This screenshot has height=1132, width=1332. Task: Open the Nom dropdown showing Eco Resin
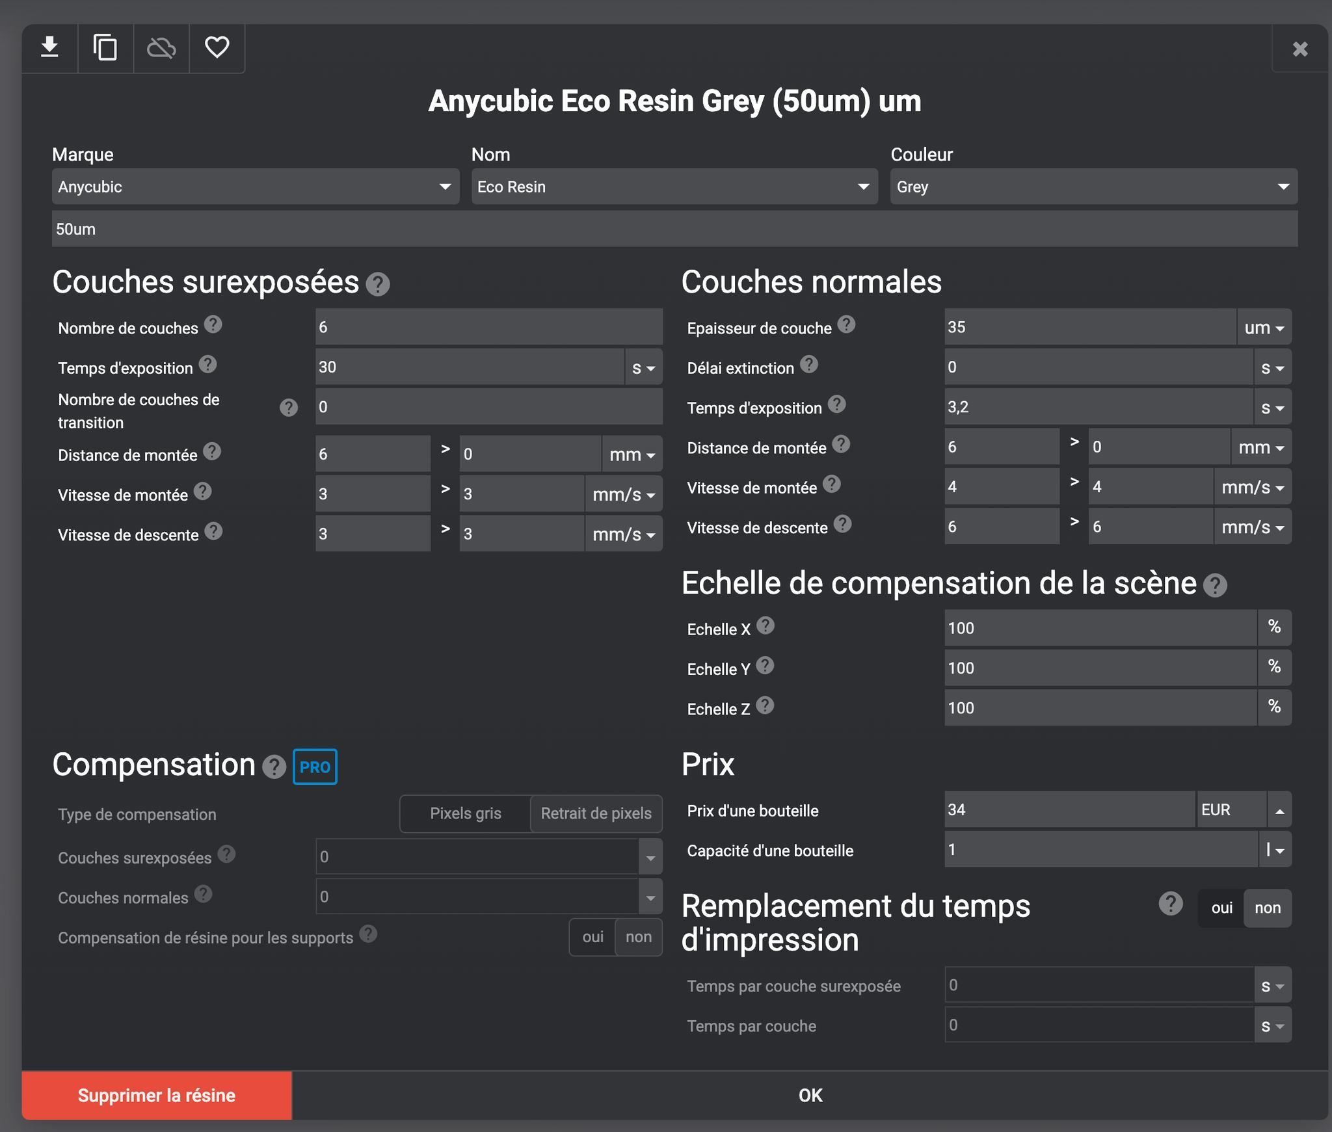point(674,187)
